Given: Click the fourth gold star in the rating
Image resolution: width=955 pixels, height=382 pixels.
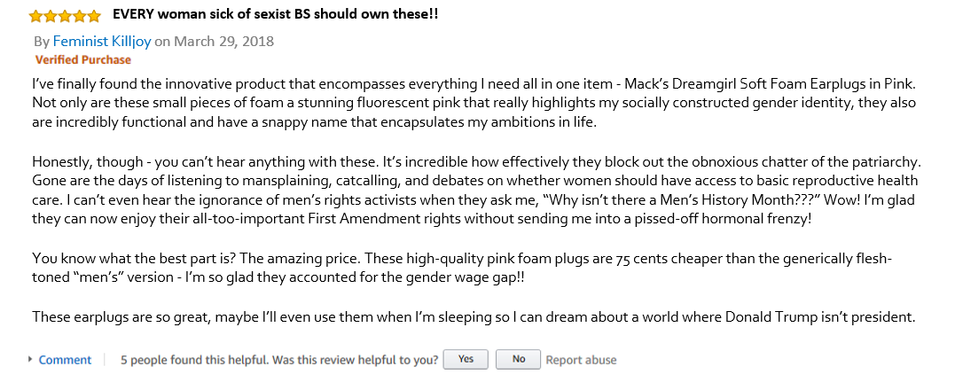Looking at the screenshot, I should [79, 16].
